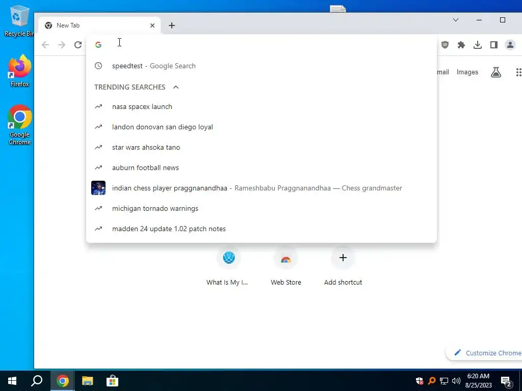This screenshot has width=522, height=391.
Task: Open the notification center icon
Action: (506, 381)
